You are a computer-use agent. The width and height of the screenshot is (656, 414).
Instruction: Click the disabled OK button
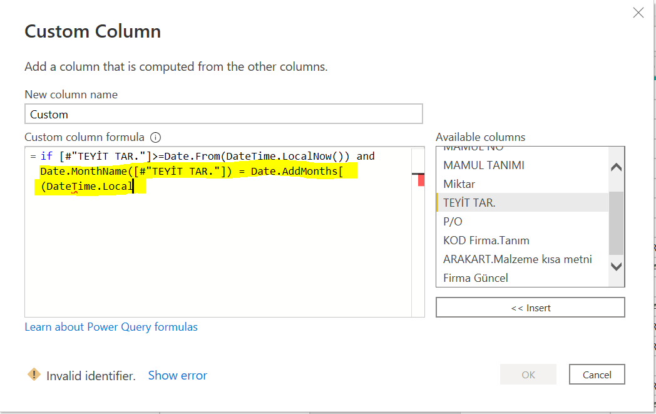point(528,375)
